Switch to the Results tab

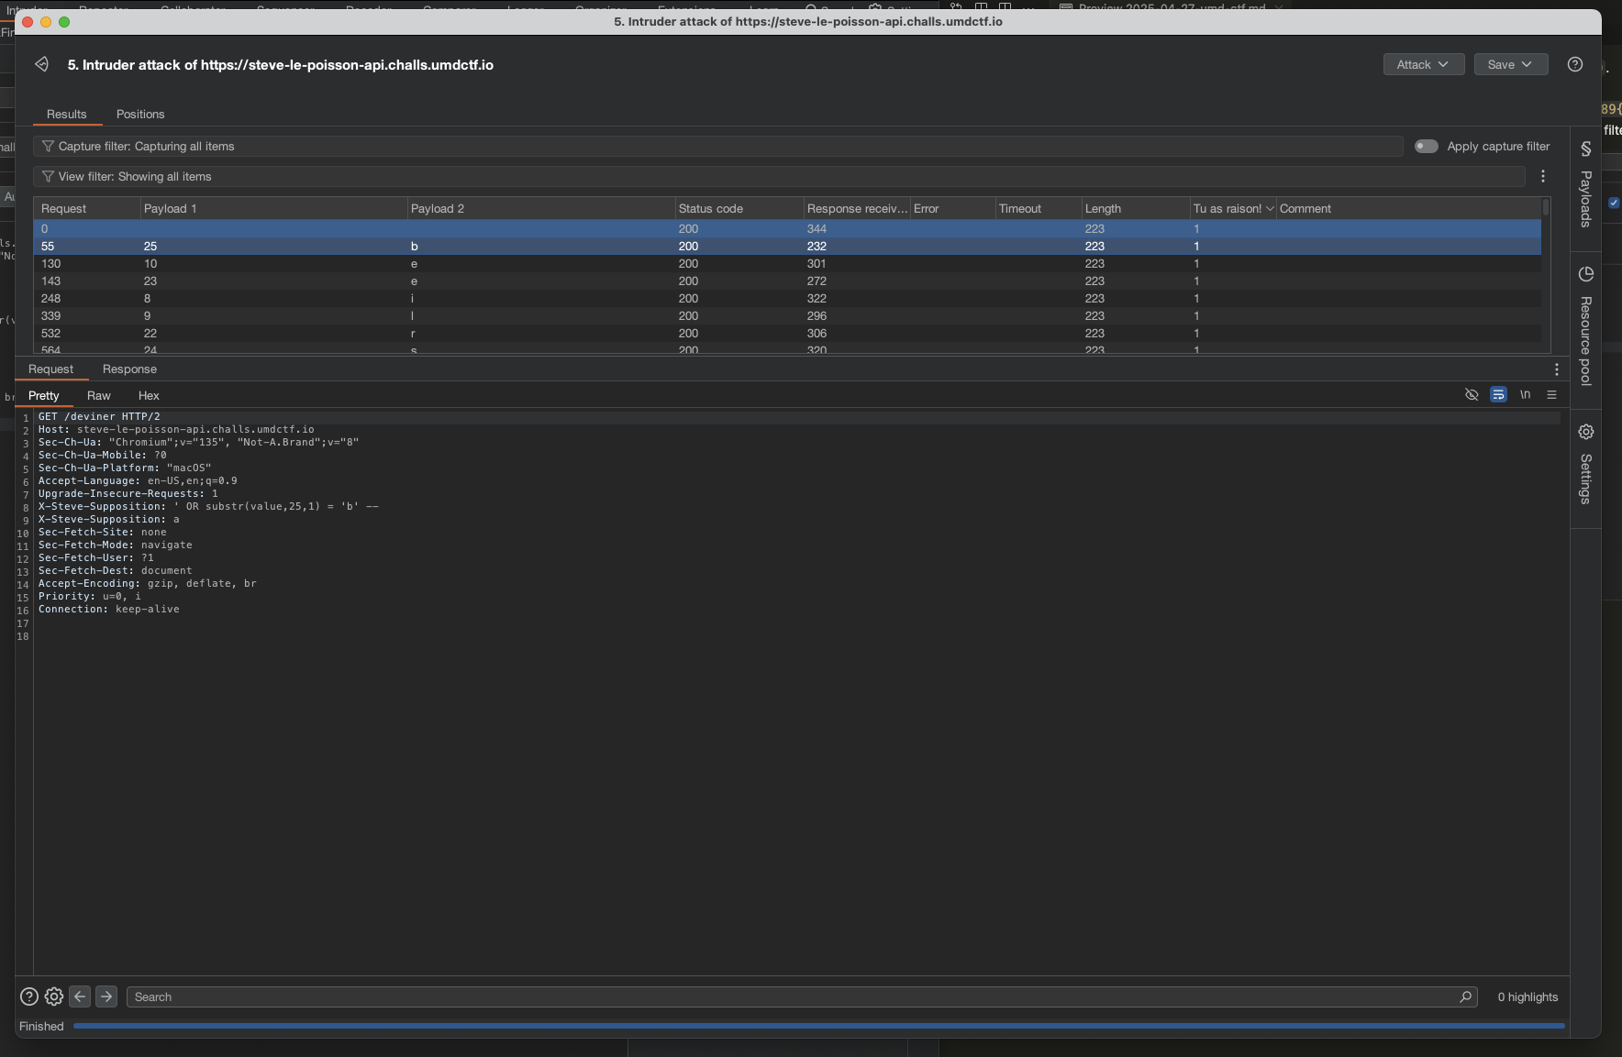[x=67, y=115]
